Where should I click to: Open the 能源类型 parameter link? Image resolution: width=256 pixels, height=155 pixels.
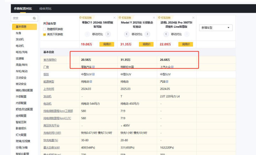48,82
